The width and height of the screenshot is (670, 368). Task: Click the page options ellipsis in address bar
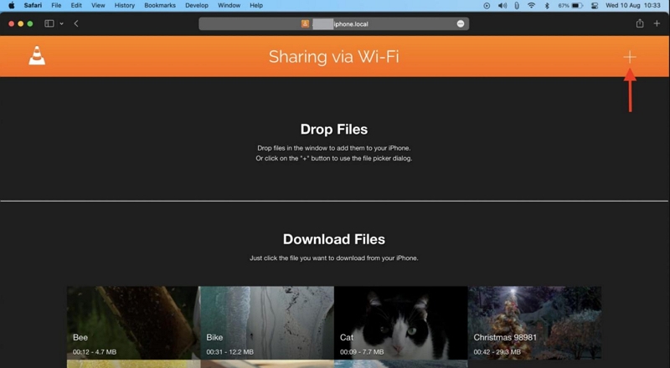pyautogui.click(x=460, y=24)
